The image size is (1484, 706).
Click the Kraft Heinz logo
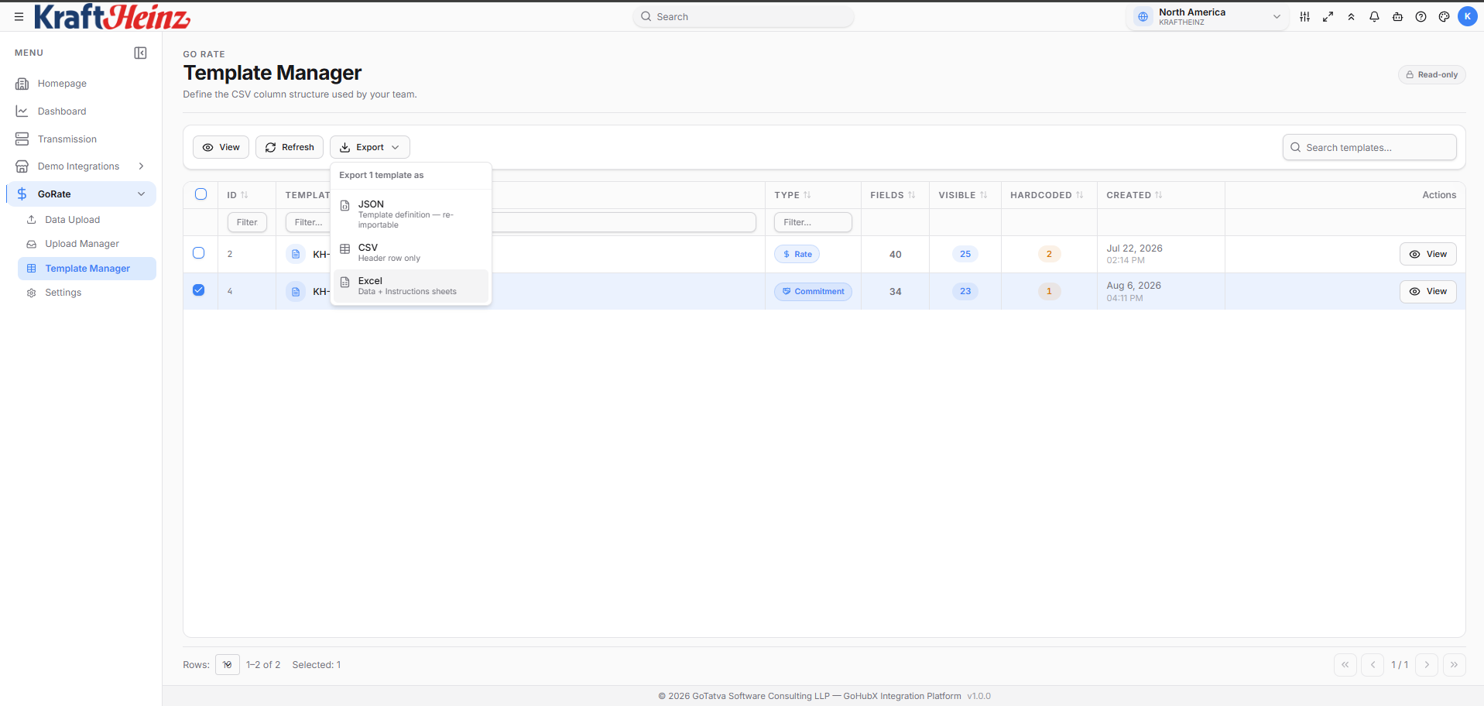(x=112, y=16)
